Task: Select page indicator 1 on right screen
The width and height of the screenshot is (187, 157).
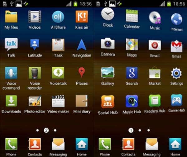Action: 131,130
